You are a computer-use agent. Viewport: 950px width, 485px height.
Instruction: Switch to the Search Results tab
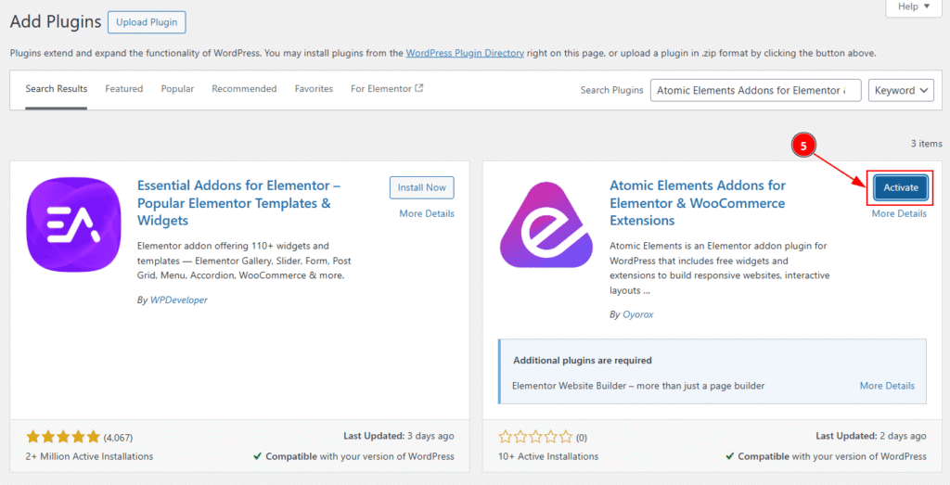click(x=57, y=89)
